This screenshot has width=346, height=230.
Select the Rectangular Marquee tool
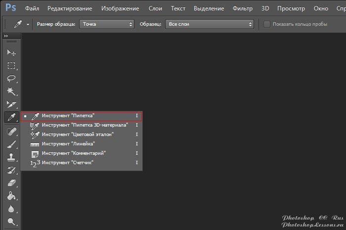[x=11, y=66]
